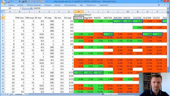Select the 13.5% cell in row 13
170x96 pixels.
(x=98, y=53)
